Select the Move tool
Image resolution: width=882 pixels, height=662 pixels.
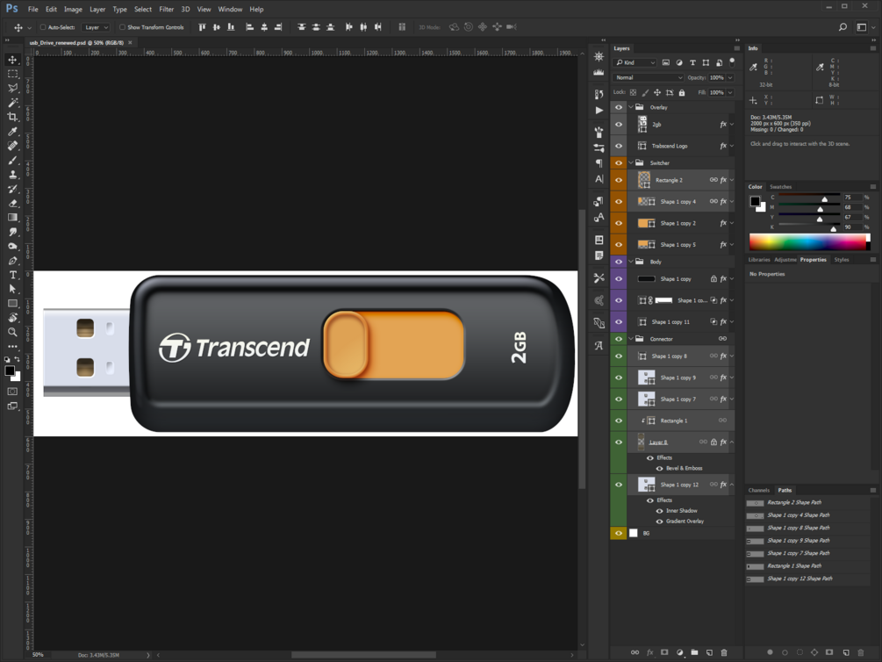pyautogui.click(x=12, y=59)
